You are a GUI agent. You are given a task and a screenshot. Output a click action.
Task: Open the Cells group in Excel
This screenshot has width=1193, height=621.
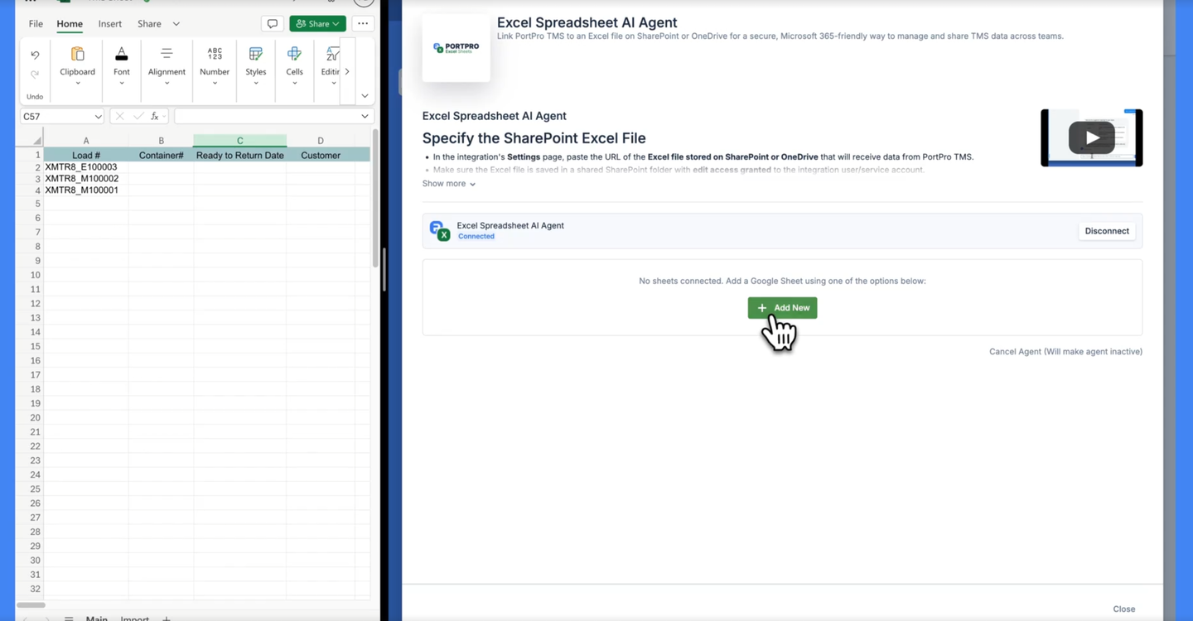coord(294,65)
